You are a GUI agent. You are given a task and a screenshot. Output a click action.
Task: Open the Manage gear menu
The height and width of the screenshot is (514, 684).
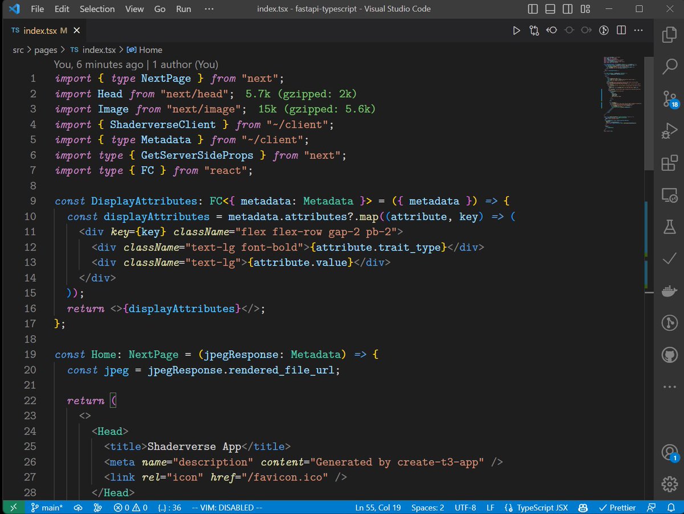pos(669,484)
